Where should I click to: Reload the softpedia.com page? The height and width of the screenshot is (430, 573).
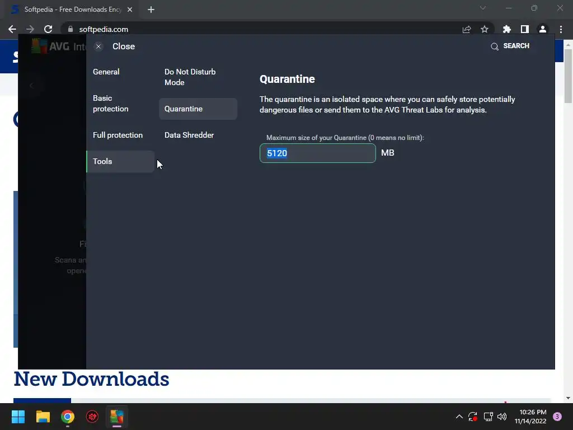click(48, 29)
